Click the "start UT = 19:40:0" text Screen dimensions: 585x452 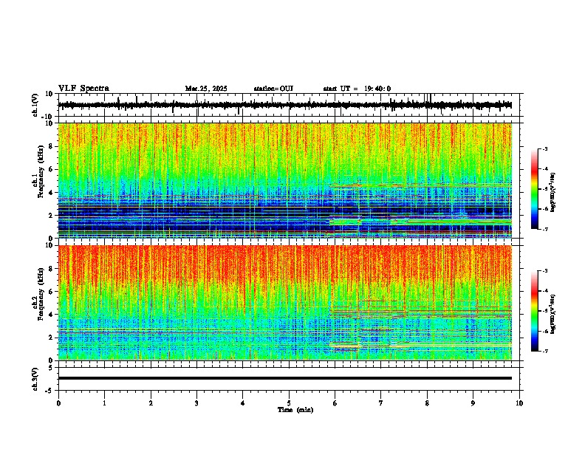pyautogui.click(x=357, y=89)
